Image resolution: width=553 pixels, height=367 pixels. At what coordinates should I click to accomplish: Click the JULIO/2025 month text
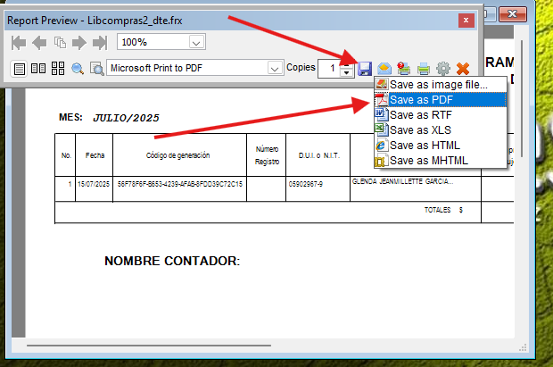tap(127, 118)
